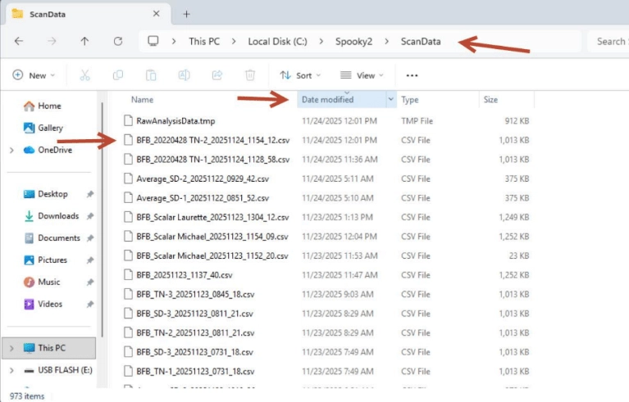Open the Sort options dropdown

click(300, 75)
